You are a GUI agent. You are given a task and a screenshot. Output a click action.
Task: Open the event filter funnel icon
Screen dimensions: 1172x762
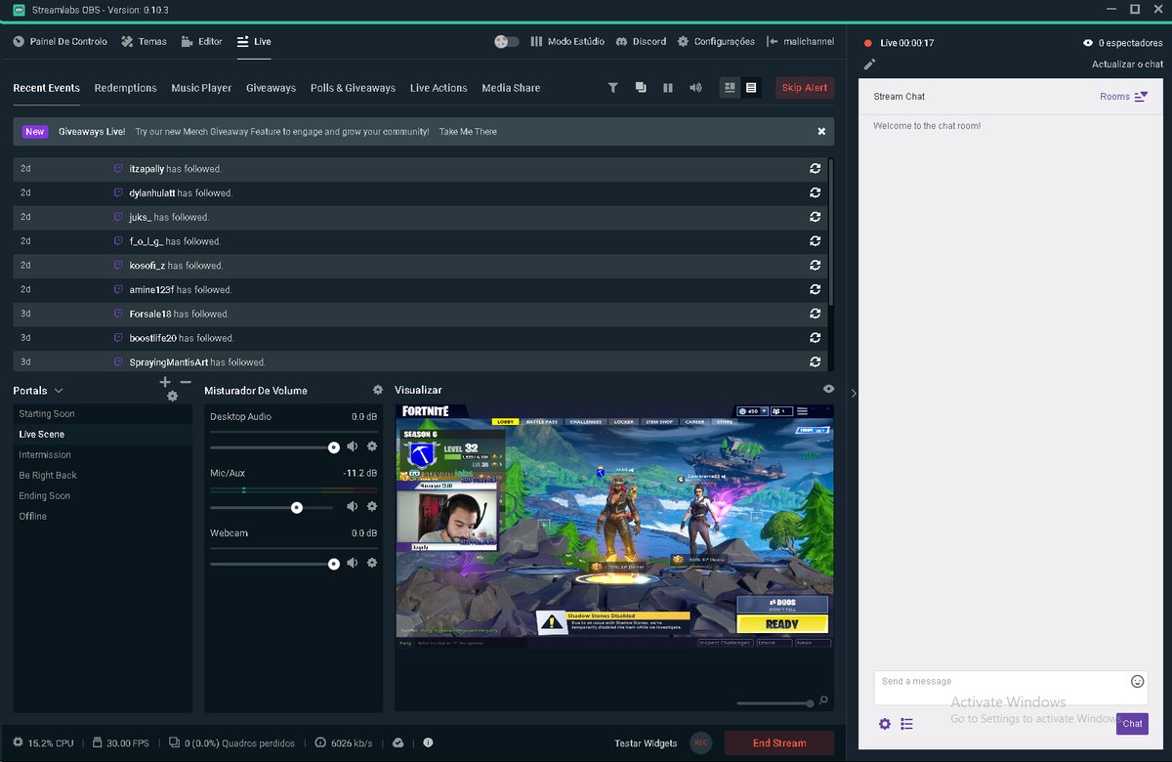click(612, 88)
